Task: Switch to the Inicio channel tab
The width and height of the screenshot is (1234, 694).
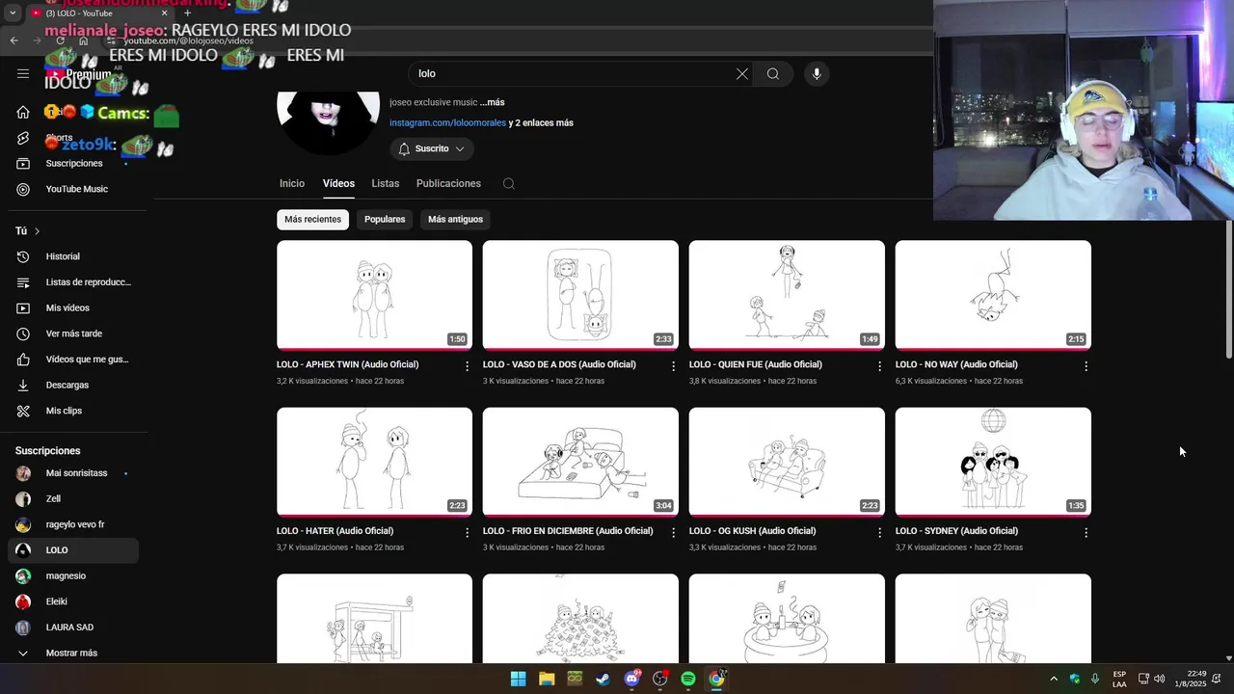Action: 292,183
